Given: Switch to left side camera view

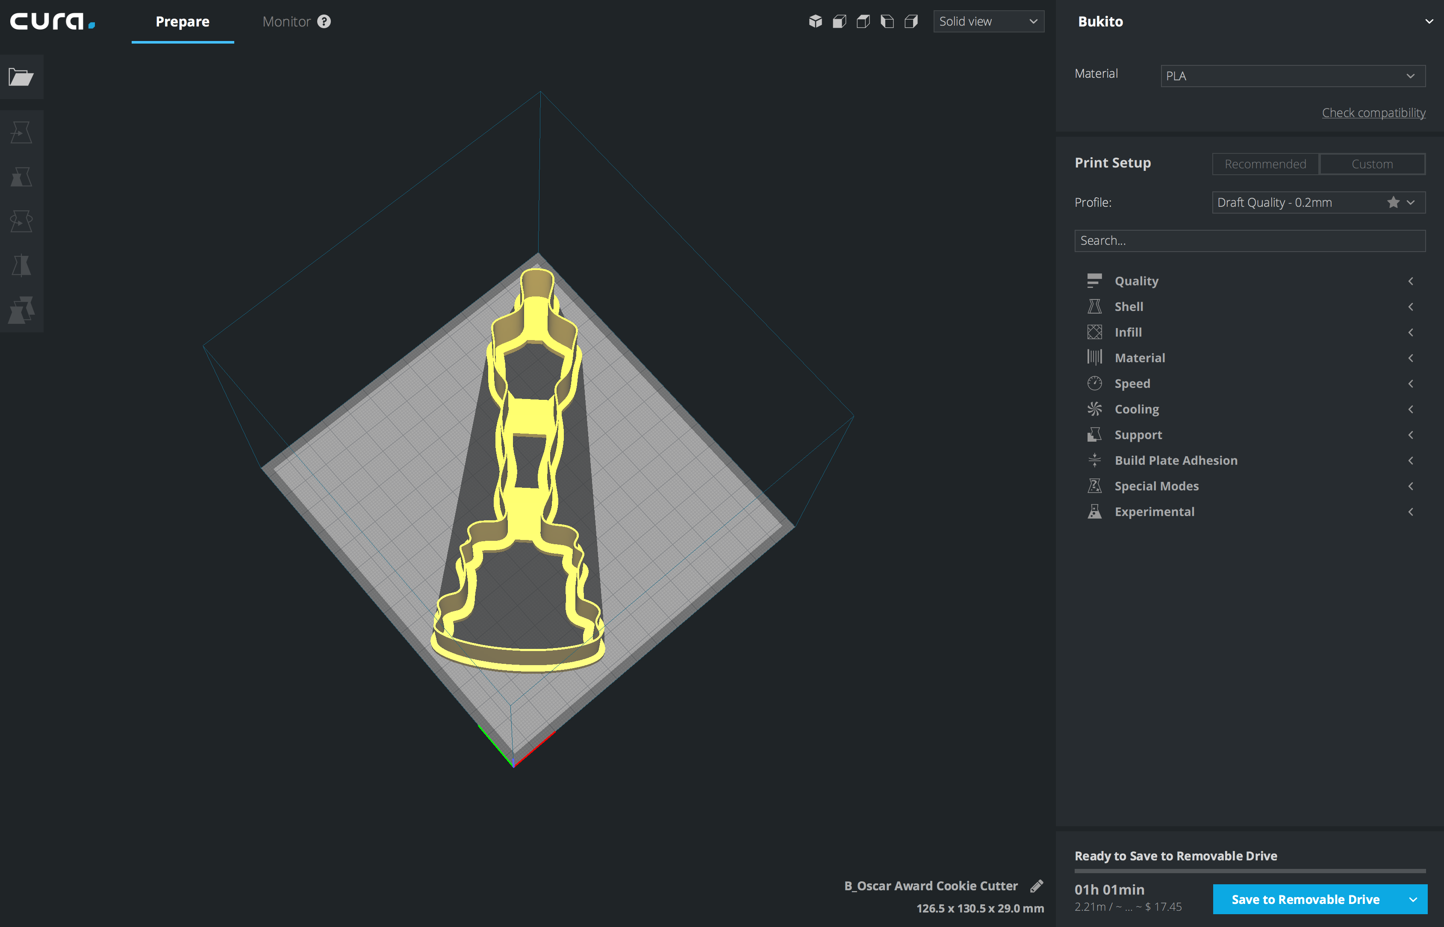Looking at the screenshot, I should pyautogui.click(x=887, y=22).
